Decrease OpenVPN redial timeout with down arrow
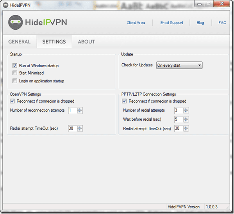 [80, 130]
